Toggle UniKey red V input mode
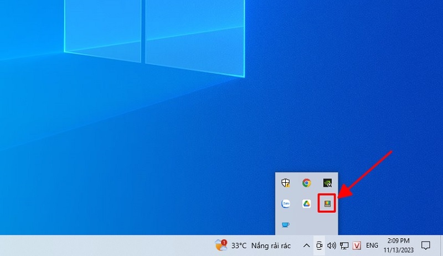 pos(357,245)
